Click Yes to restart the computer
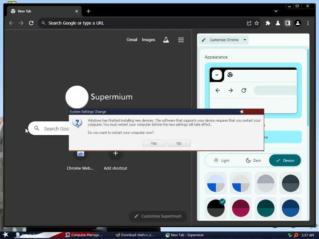 (154, 143)
